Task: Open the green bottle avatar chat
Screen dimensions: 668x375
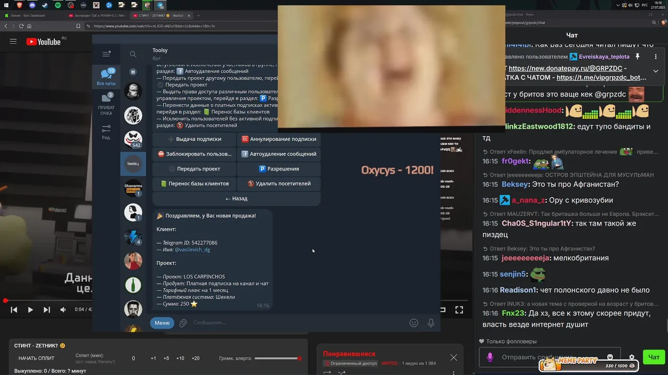Action: (x=133, y=285)
